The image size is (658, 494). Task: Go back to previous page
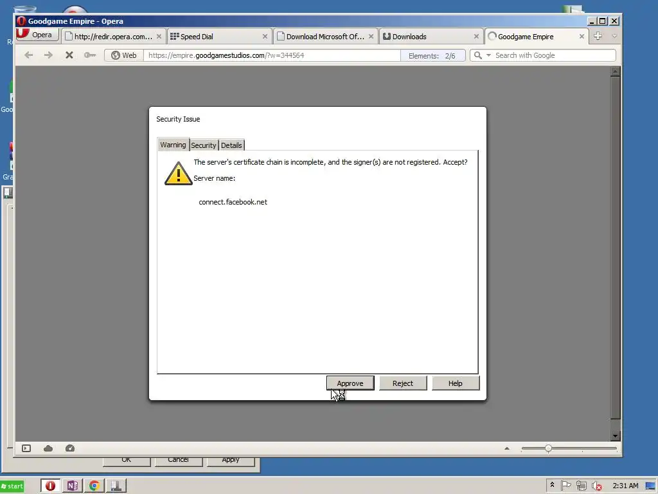click(x=28, y=55)
